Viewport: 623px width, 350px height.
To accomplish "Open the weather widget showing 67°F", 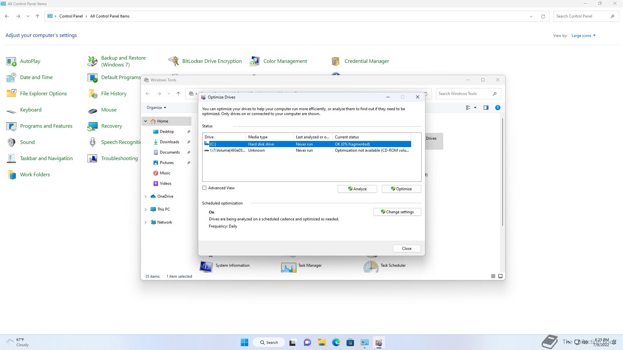I will click(18, 342).
